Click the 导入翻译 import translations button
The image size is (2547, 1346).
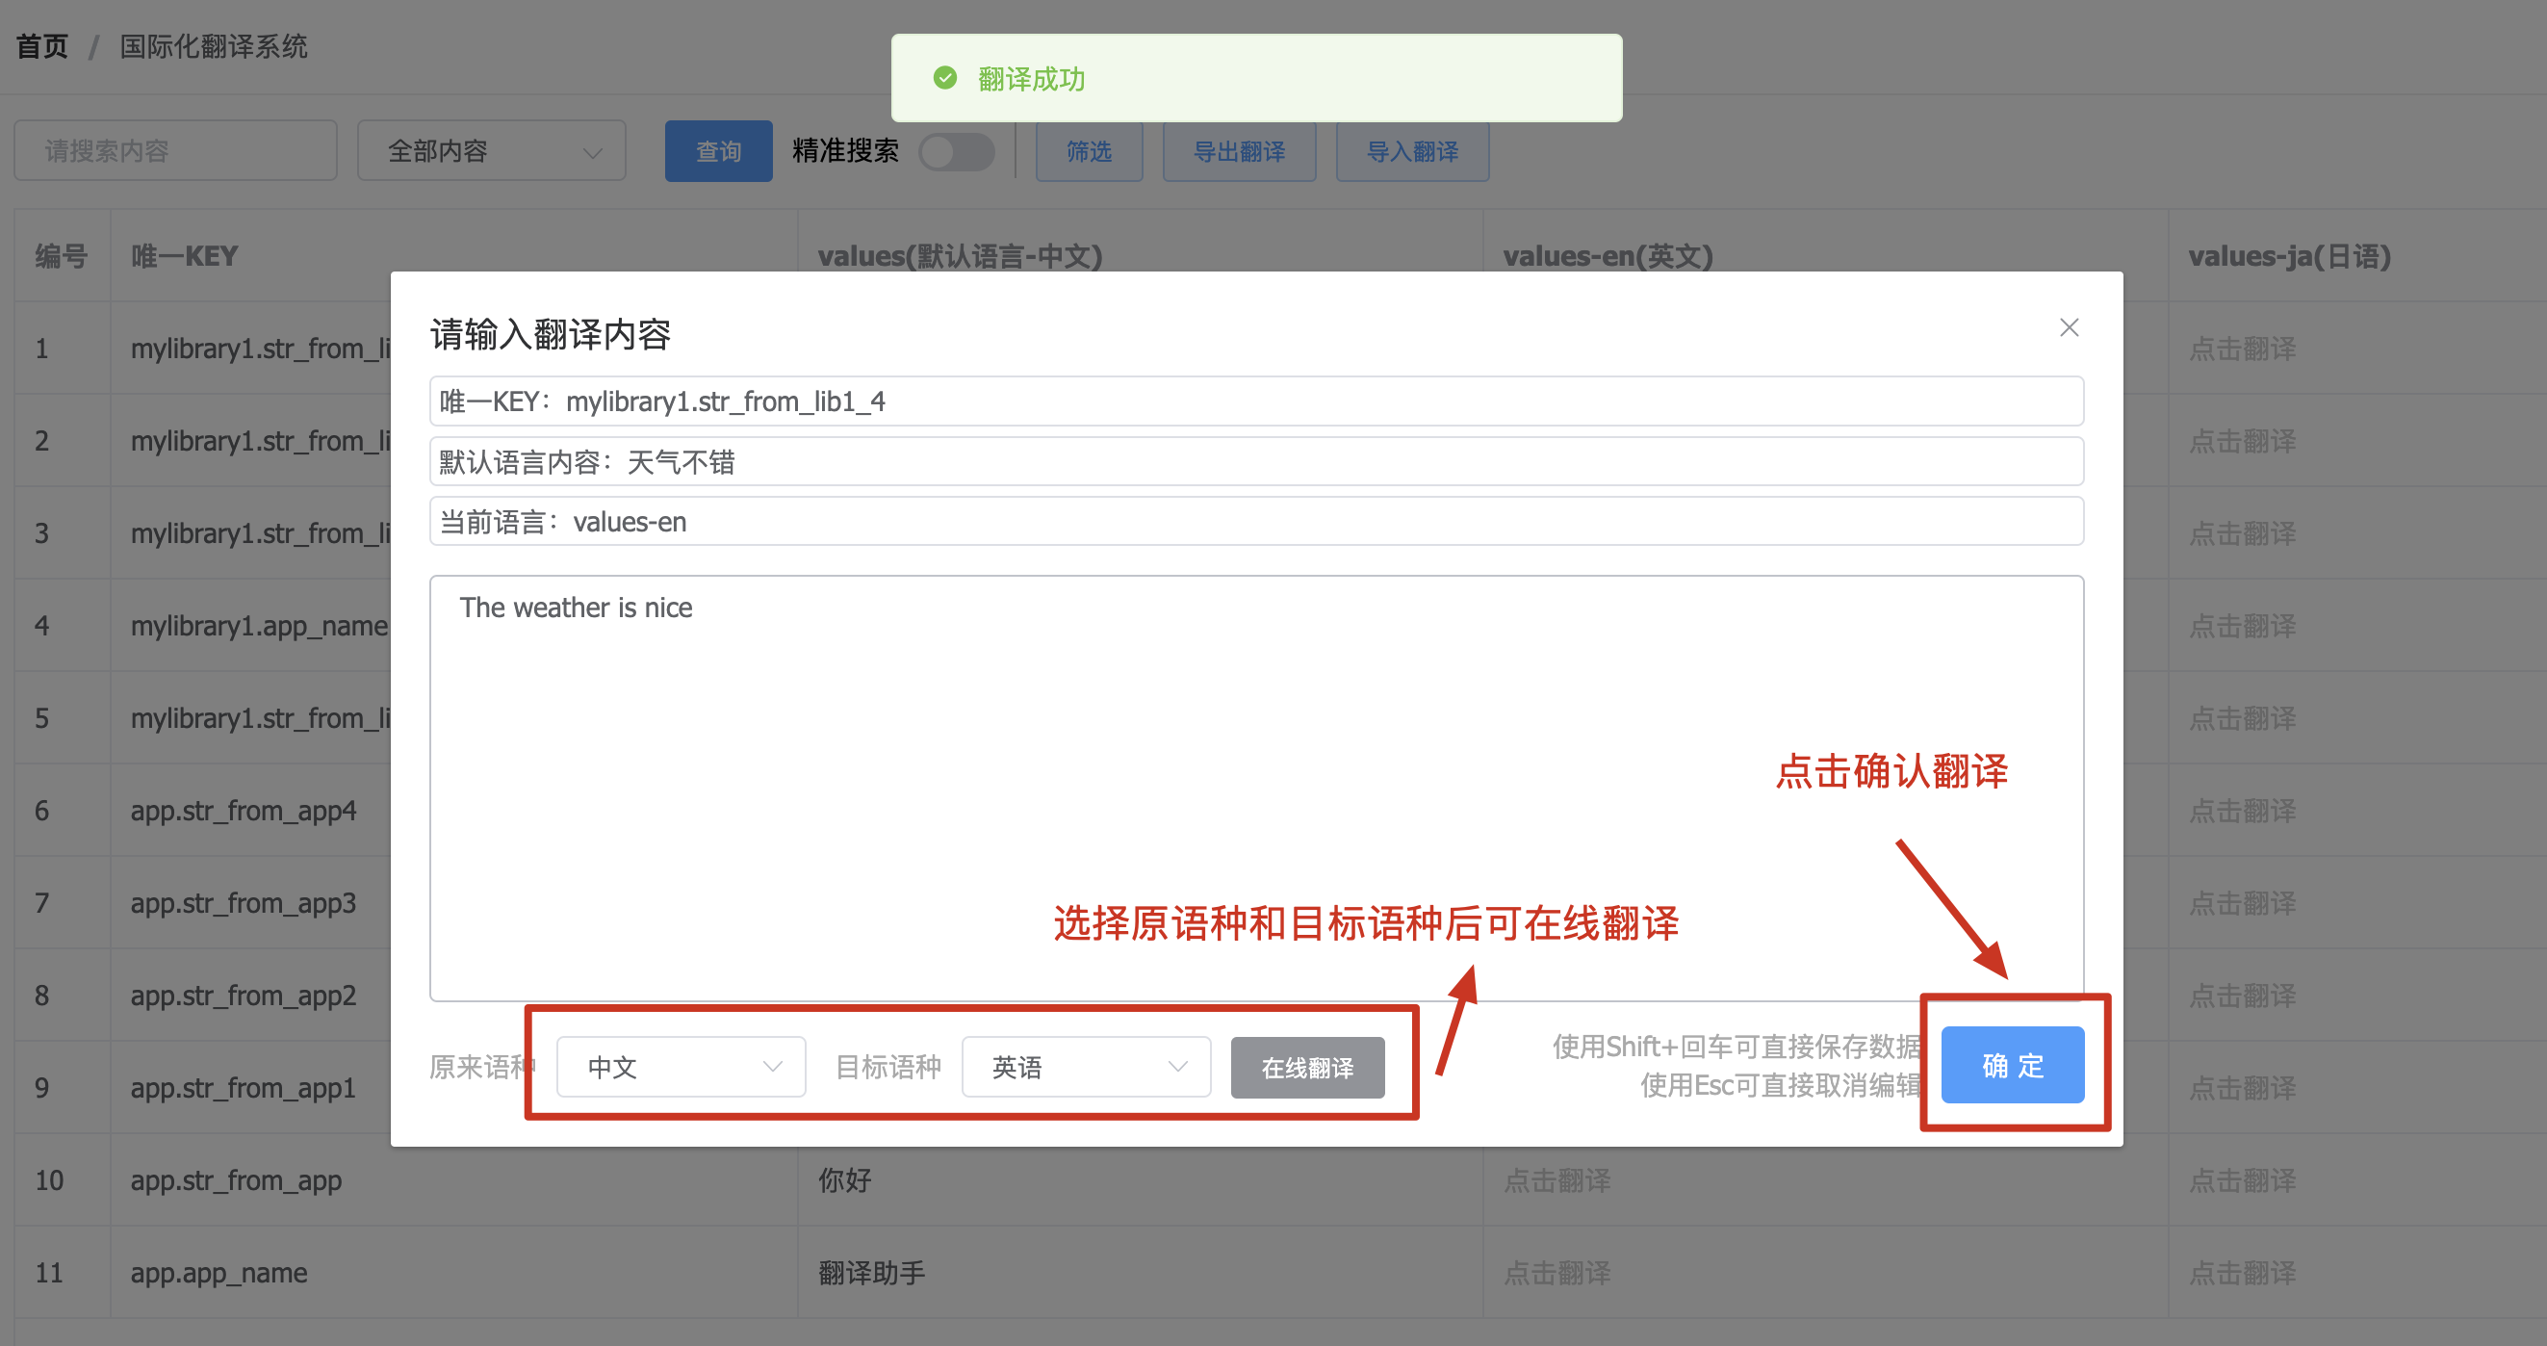click(1411, 151)
